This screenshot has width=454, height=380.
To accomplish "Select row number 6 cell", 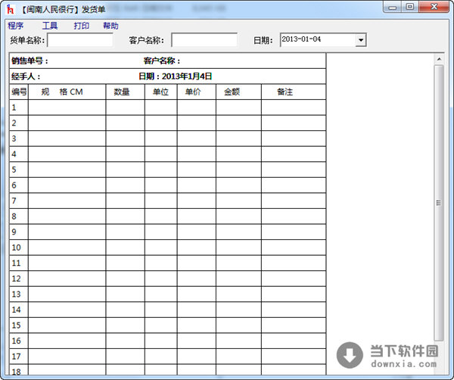I will coord(19,185).
